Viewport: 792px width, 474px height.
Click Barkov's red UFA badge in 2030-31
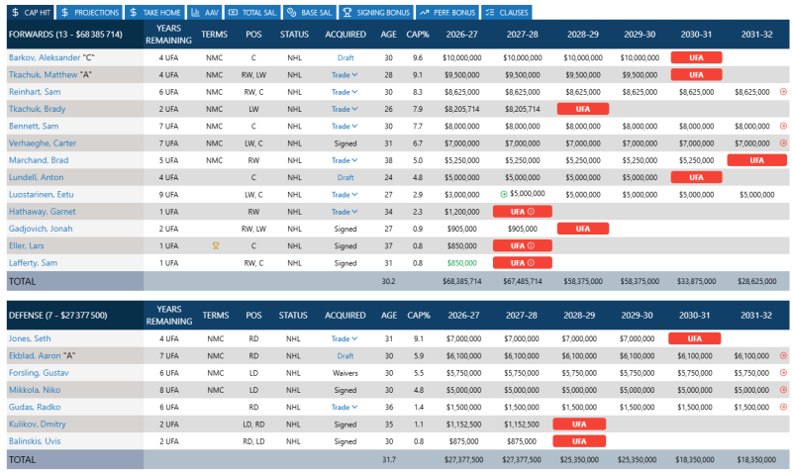[696, 57]
